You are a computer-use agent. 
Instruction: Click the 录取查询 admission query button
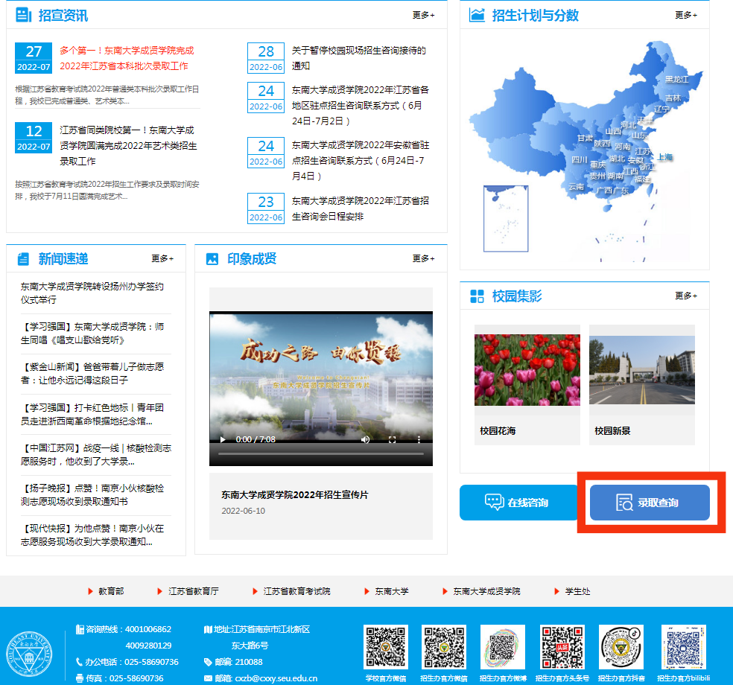650,503
